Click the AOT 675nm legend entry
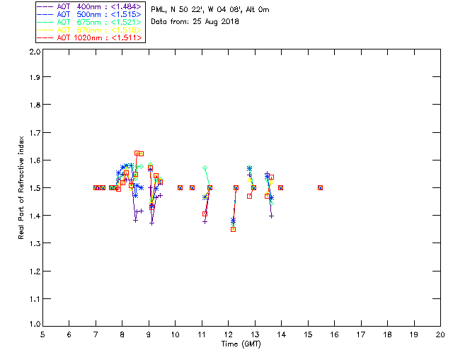The height and width of the screenshot is (362, 453). pos(90,22)
